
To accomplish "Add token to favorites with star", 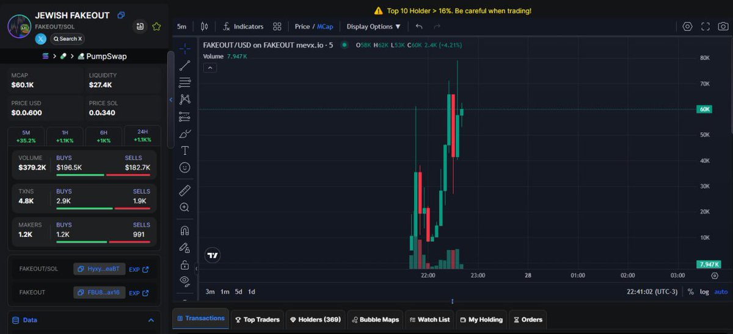I will coord(156,27).
